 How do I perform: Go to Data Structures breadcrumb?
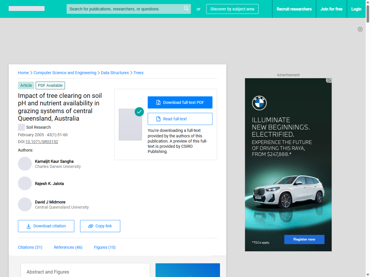pos(115,73)
